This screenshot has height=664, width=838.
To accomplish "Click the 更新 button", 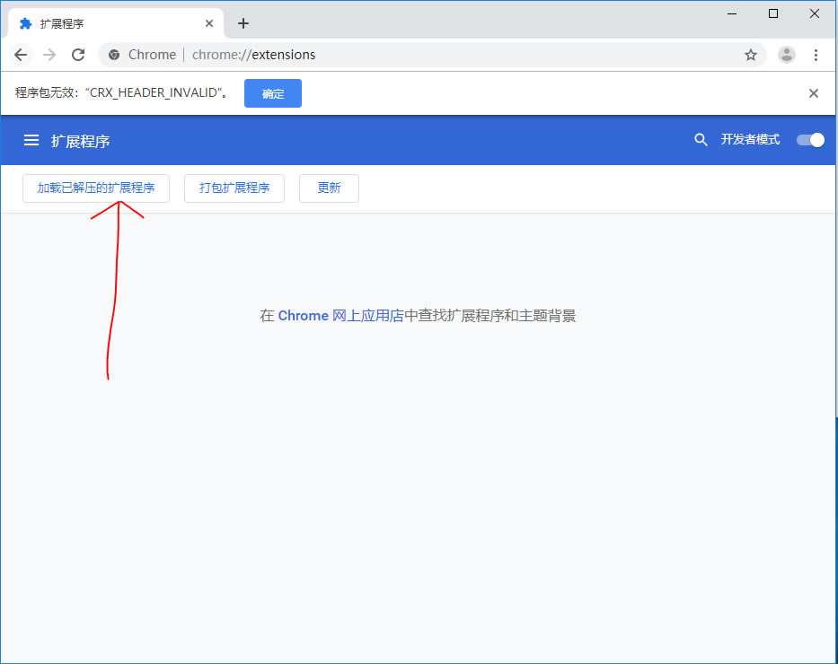I will pyautogui.click(x=329, y=188).
